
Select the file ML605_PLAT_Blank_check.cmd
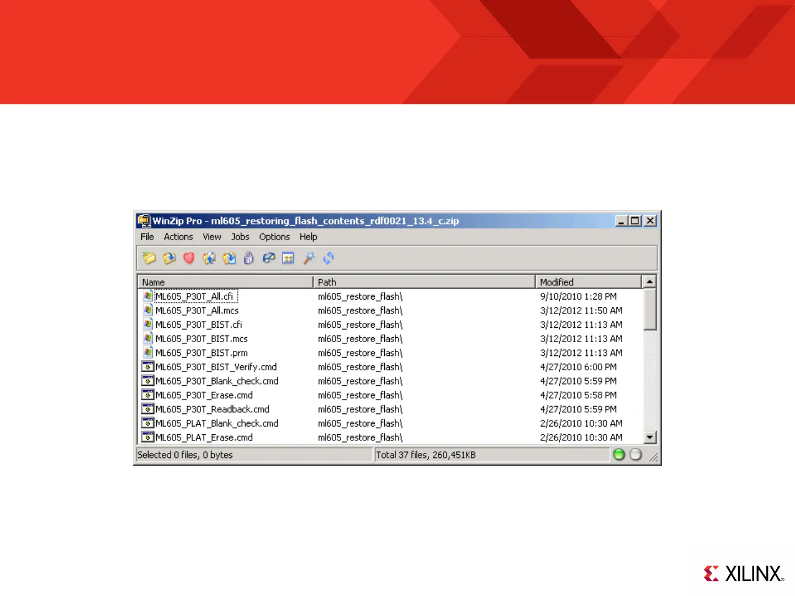coord(217,423)
